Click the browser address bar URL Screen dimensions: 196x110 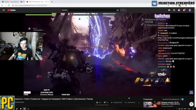(x=31, y=5)
